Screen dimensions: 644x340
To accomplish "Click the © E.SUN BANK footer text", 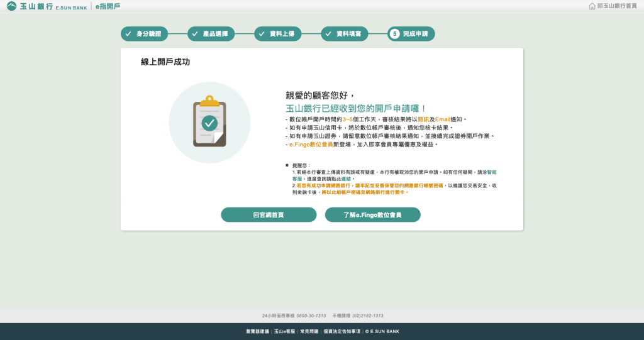I will (x=382, y=331).
